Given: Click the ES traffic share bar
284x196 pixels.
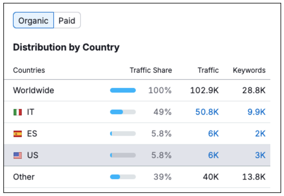Looking at the screenshot, I should (123, 134).
